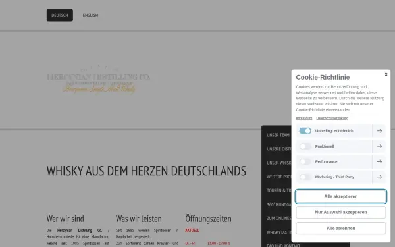The width and height of the screenshot is (395, 247).
Task: Open the TOUREN & TICKETS menu item
Action: (279, 190)
